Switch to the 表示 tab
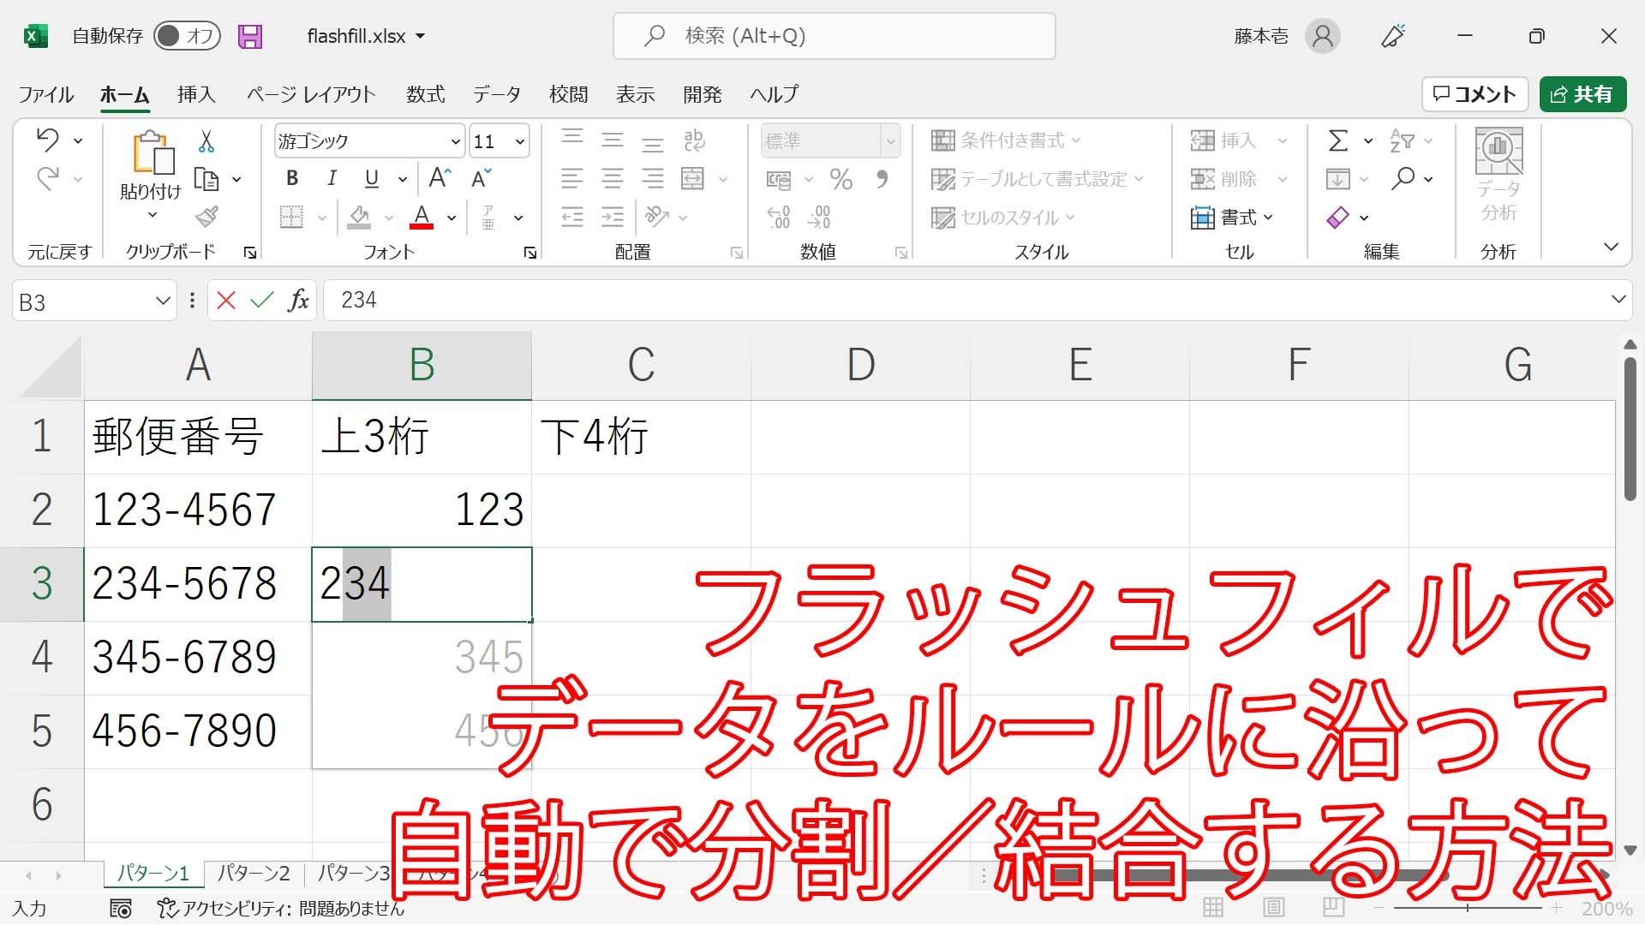Viewport: 1645px width, 925px height. [x=636, y=94]
